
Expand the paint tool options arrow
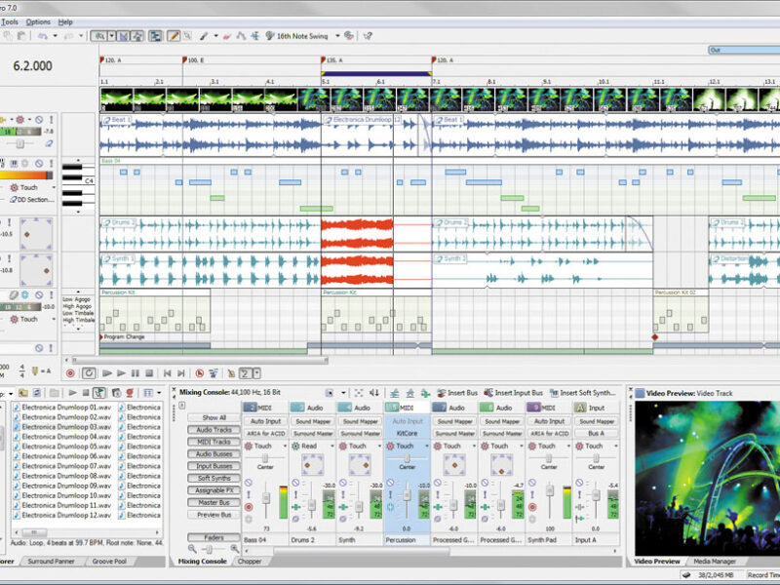pyautogui.click(x=215, y=35)
